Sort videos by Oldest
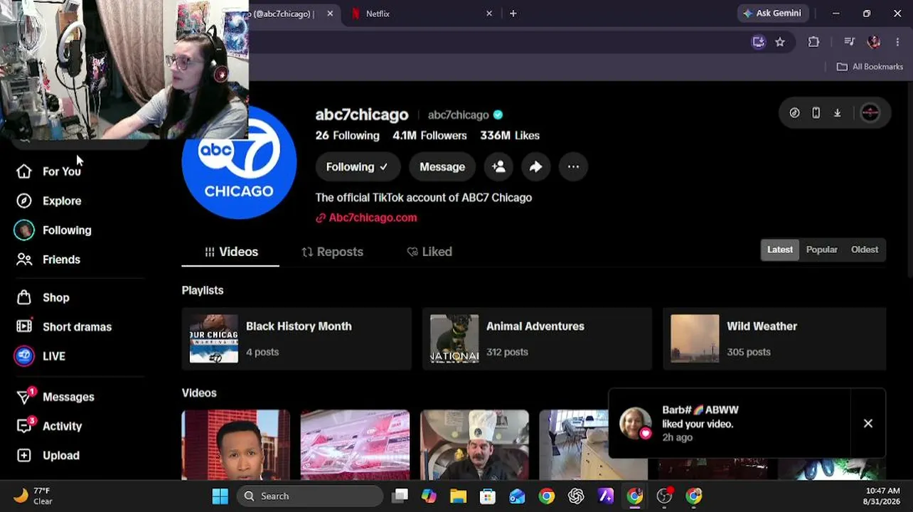913x512 pixels. tap(865, 250)
